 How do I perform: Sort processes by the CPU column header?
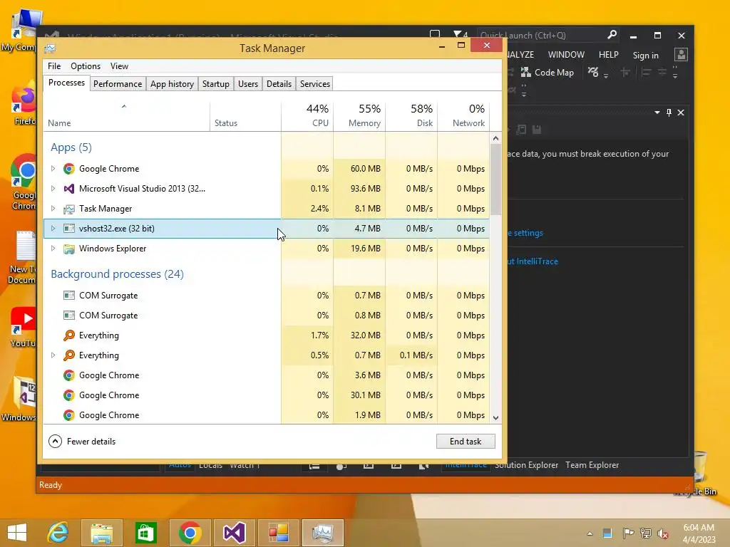pyautogui.click(x=307, y=115)
